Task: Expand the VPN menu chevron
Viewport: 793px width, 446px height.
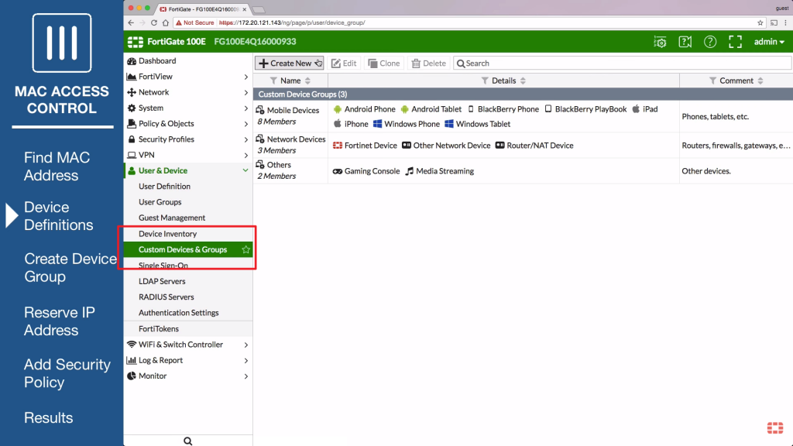Action: (245, 155)
